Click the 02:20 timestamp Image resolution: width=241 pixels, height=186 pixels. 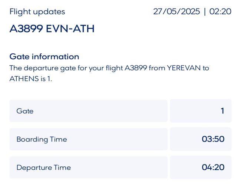[220, 11]
